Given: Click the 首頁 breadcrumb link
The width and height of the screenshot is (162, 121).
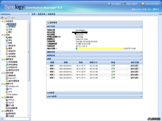Looking at the screenshot, I should 33,14.
